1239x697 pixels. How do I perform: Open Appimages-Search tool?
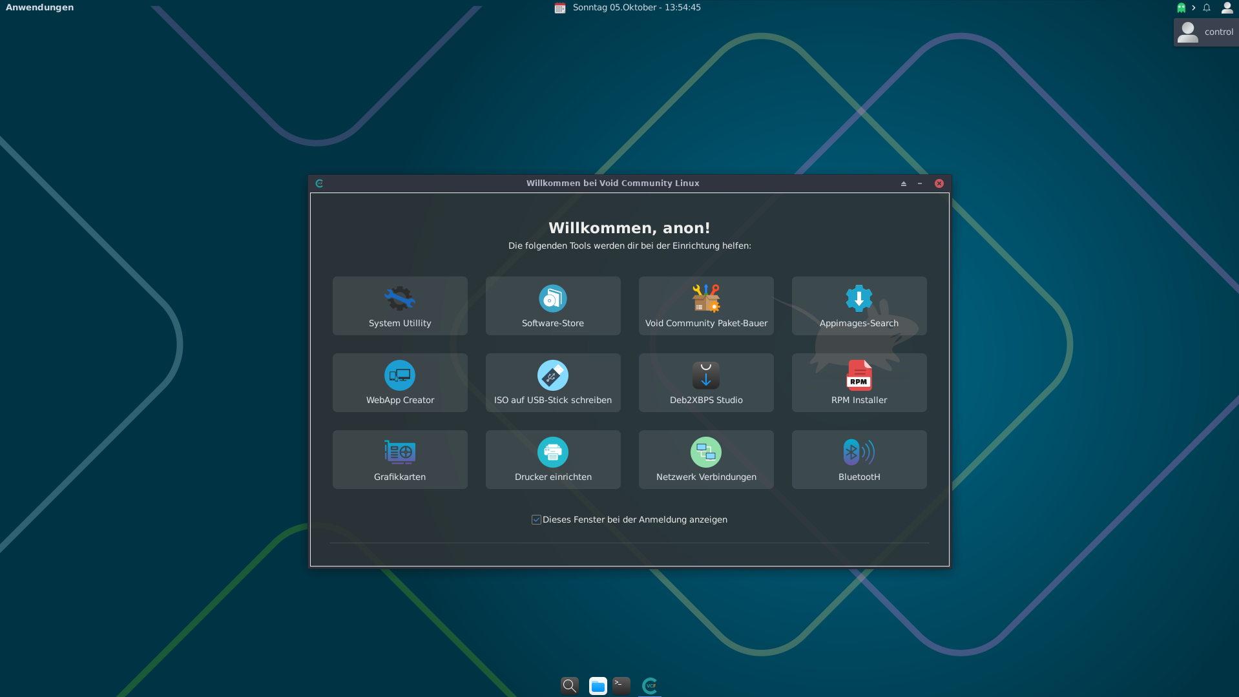tap(859, 306)
